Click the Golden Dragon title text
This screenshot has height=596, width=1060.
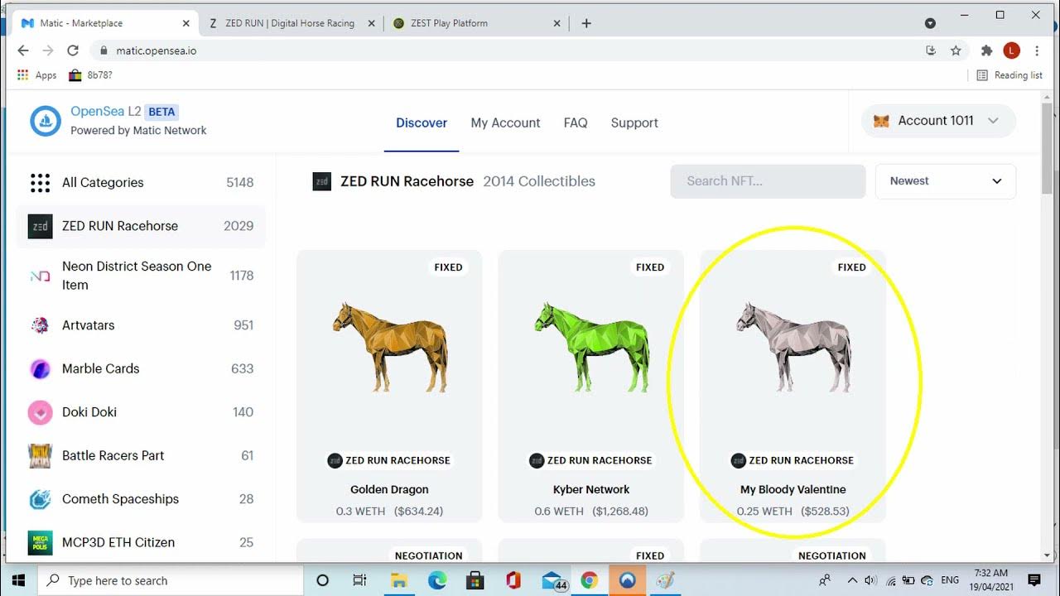pyautogui.click(x=389, y=489)
